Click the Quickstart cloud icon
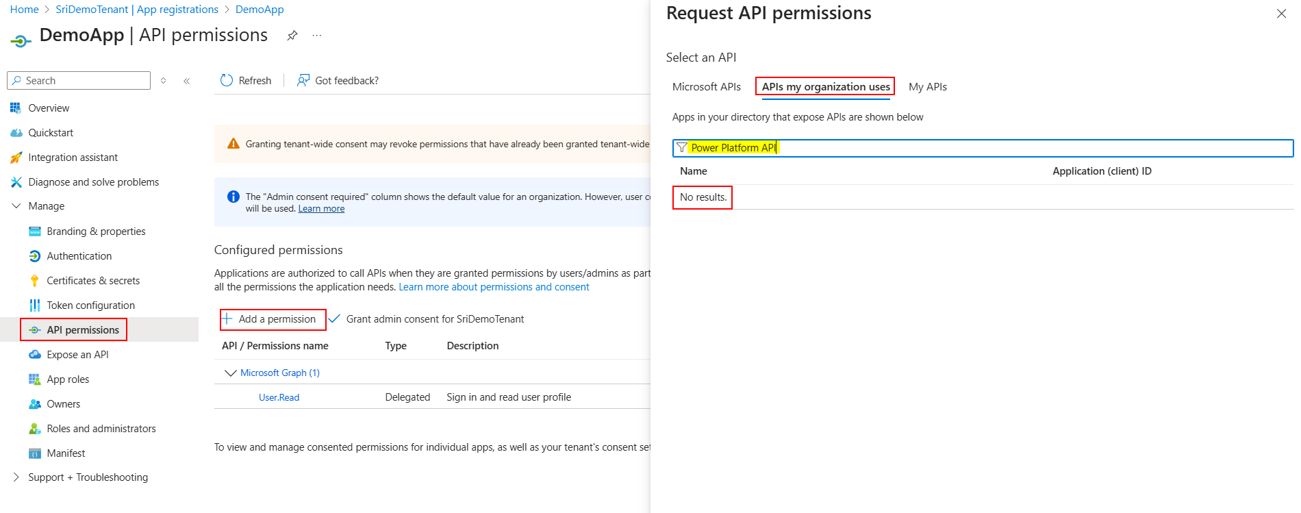The height and width of the screenshot is (513, 1301). [x=16, y=132]
